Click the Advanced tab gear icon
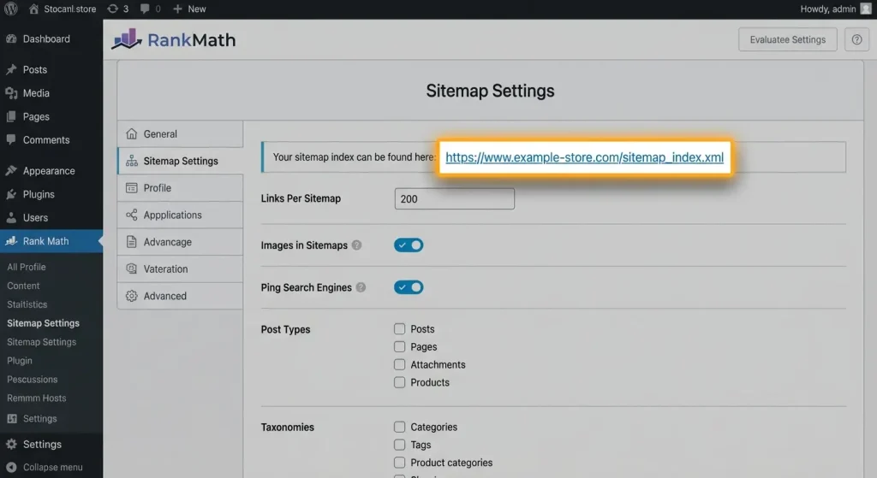877x478 pixels. click(x=131, y=296)
